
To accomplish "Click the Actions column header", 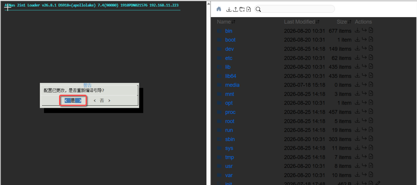I will (363, 22).
